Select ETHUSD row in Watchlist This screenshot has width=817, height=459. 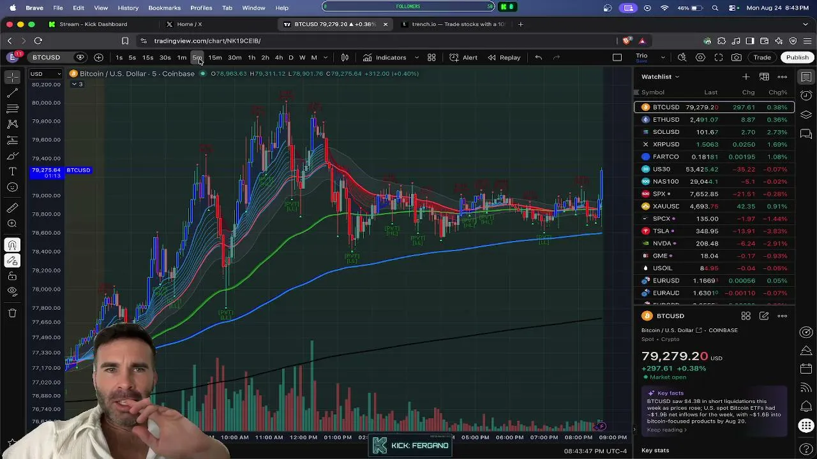tap(714, 120)
